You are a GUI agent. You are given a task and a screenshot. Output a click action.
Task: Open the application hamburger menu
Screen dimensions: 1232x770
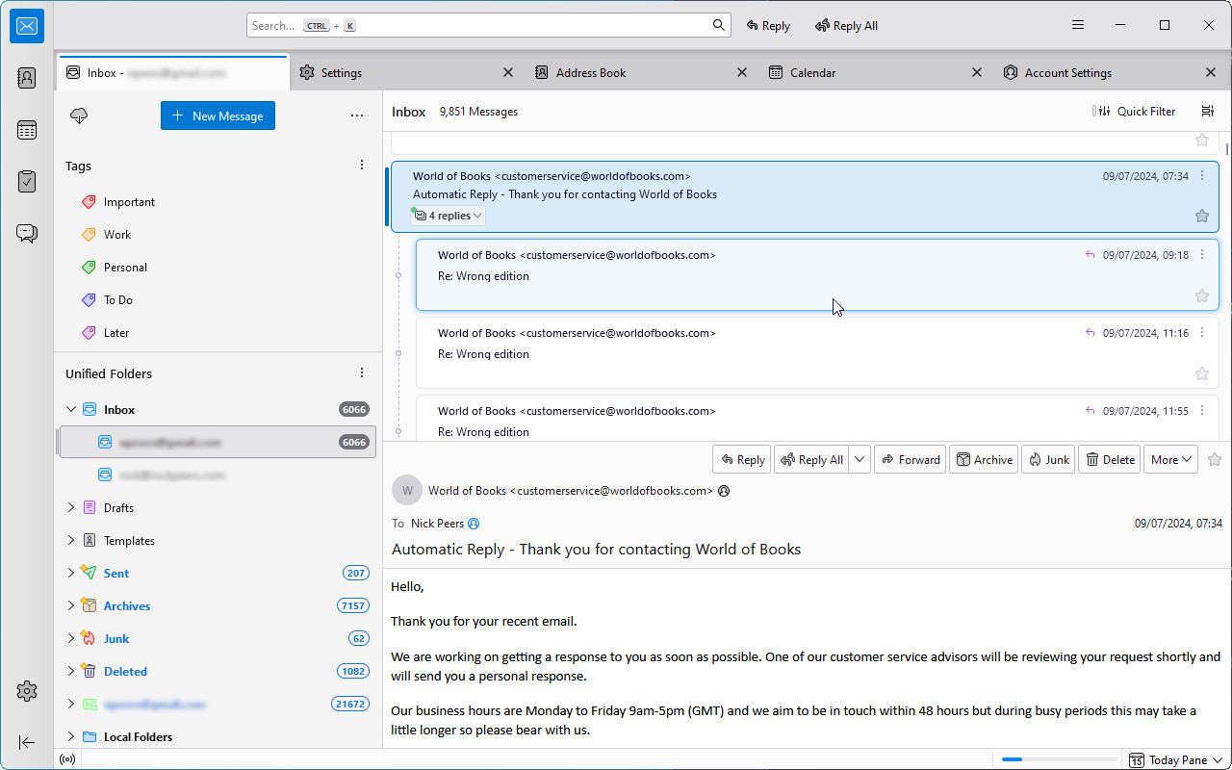(x=1077, y=24)
